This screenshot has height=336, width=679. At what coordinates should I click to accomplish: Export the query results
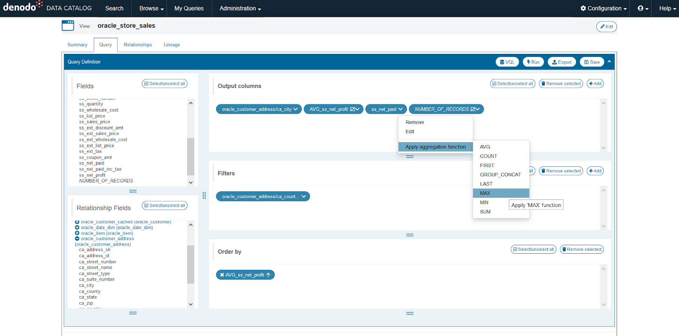click(562, 62)
